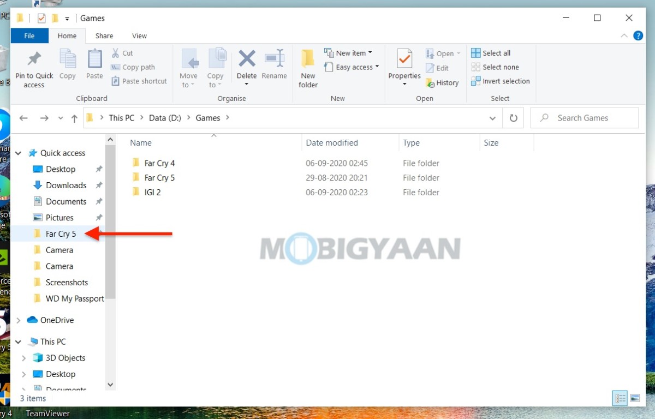Image resolution: width=655 pixels, height=419 pixels.
Task: Open the File menu
Action: pyautogui.click(x=29, y=35)
